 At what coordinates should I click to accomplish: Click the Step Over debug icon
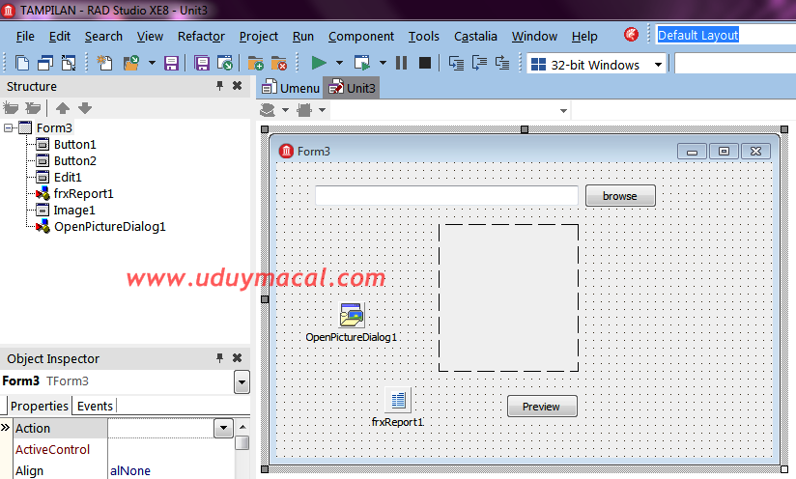click(x=479, y=63)
